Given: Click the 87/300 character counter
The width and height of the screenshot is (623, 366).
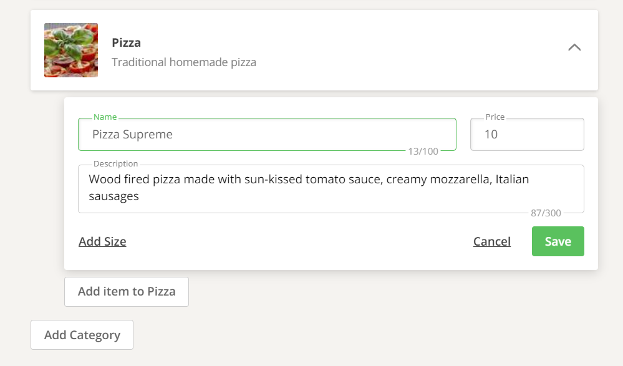Looking at the screenshot, I should click(x=546, y=213).
